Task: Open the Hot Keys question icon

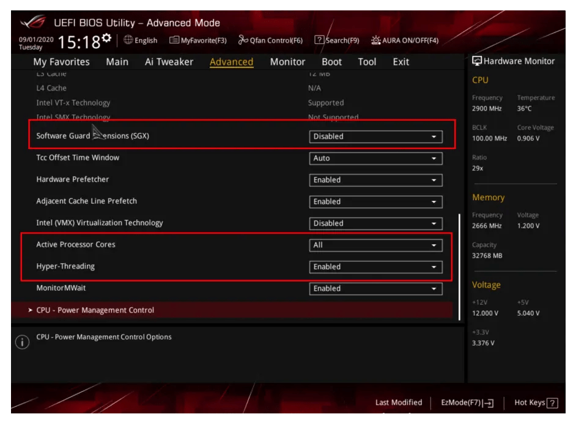Action: pyautogui.click(x=552, y=403)
